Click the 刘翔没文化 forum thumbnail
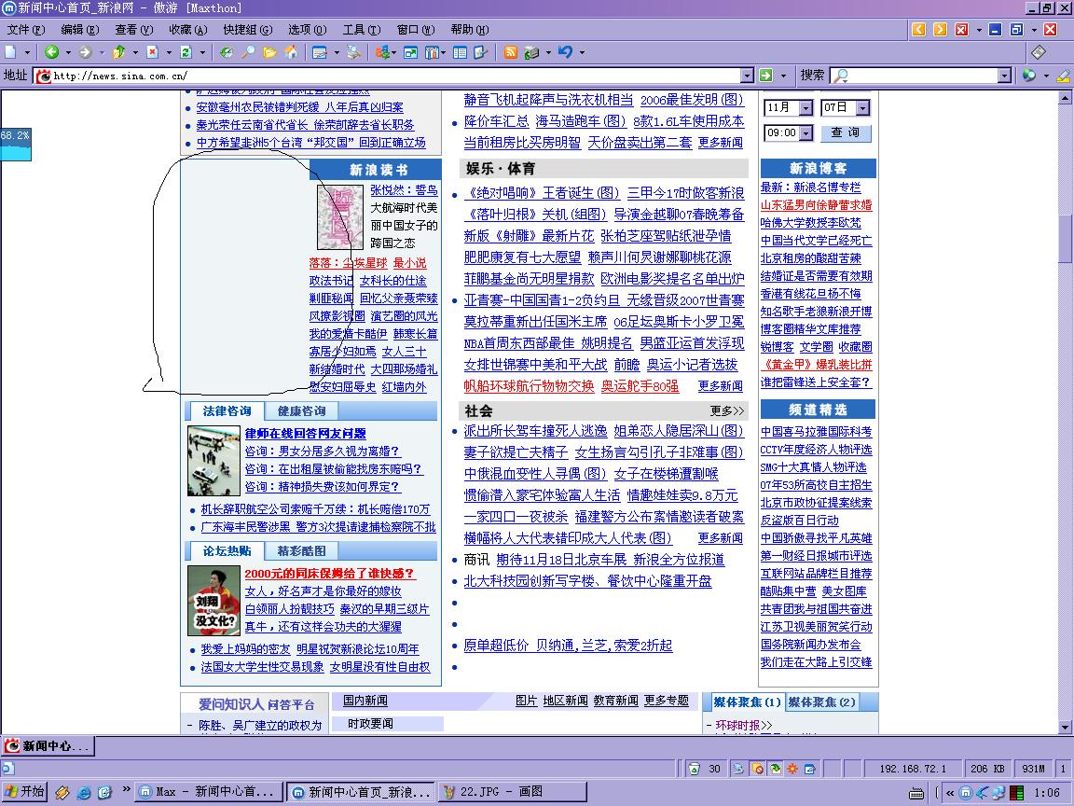This screenshot has width=1074, height=806. [x=213, y=601]
